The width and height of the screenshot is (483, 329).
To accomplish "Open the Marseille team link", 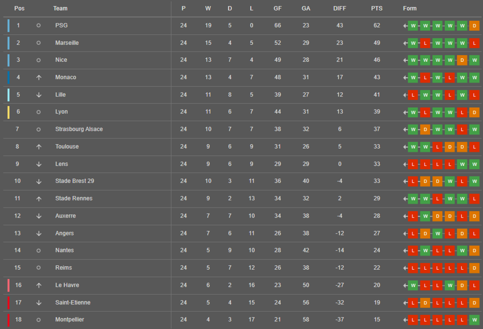I will 67,43.
